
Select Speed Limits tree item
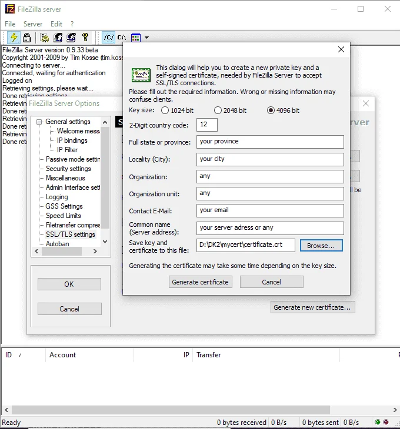pos(64,216)
